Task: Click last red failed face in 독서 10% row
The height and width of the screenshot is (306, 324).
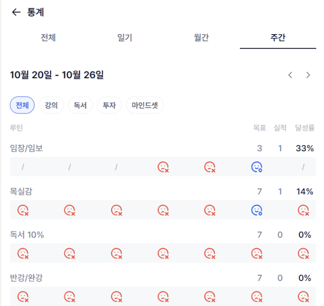Action: click(x=303, y=253)
